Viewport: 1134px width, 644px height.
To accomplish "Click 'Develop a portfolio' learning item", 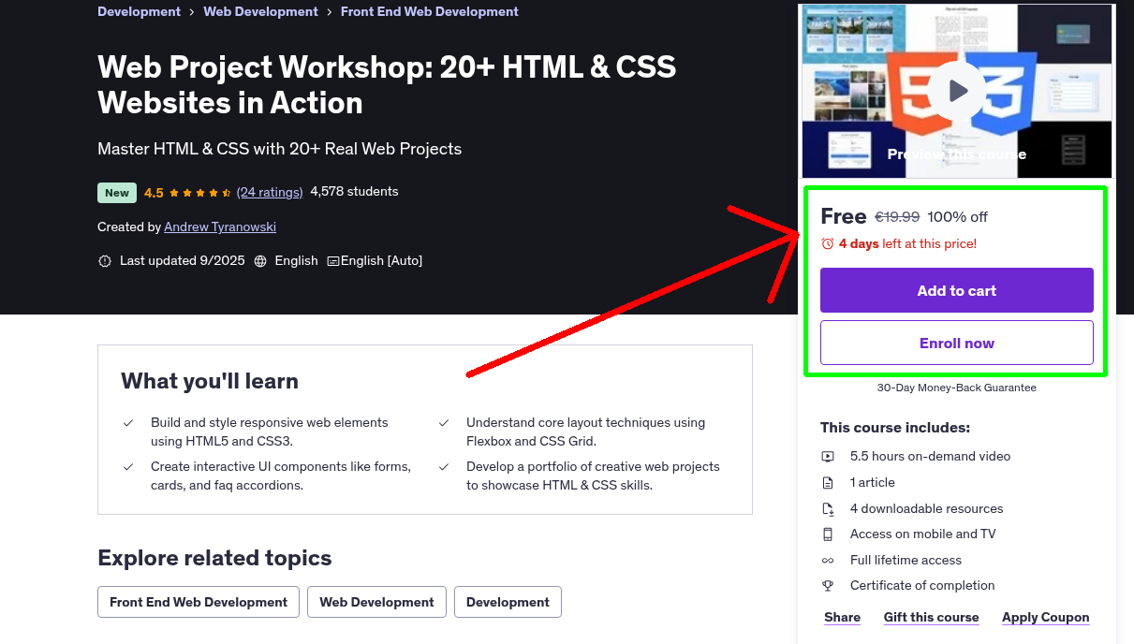I will pyautogui.click(x=593, y=476).
